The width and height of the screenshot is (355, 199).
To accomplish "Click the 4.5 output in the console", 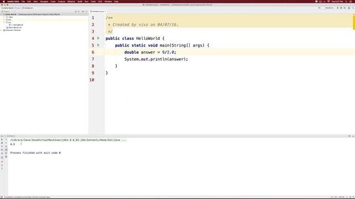I will click(12, 144).
